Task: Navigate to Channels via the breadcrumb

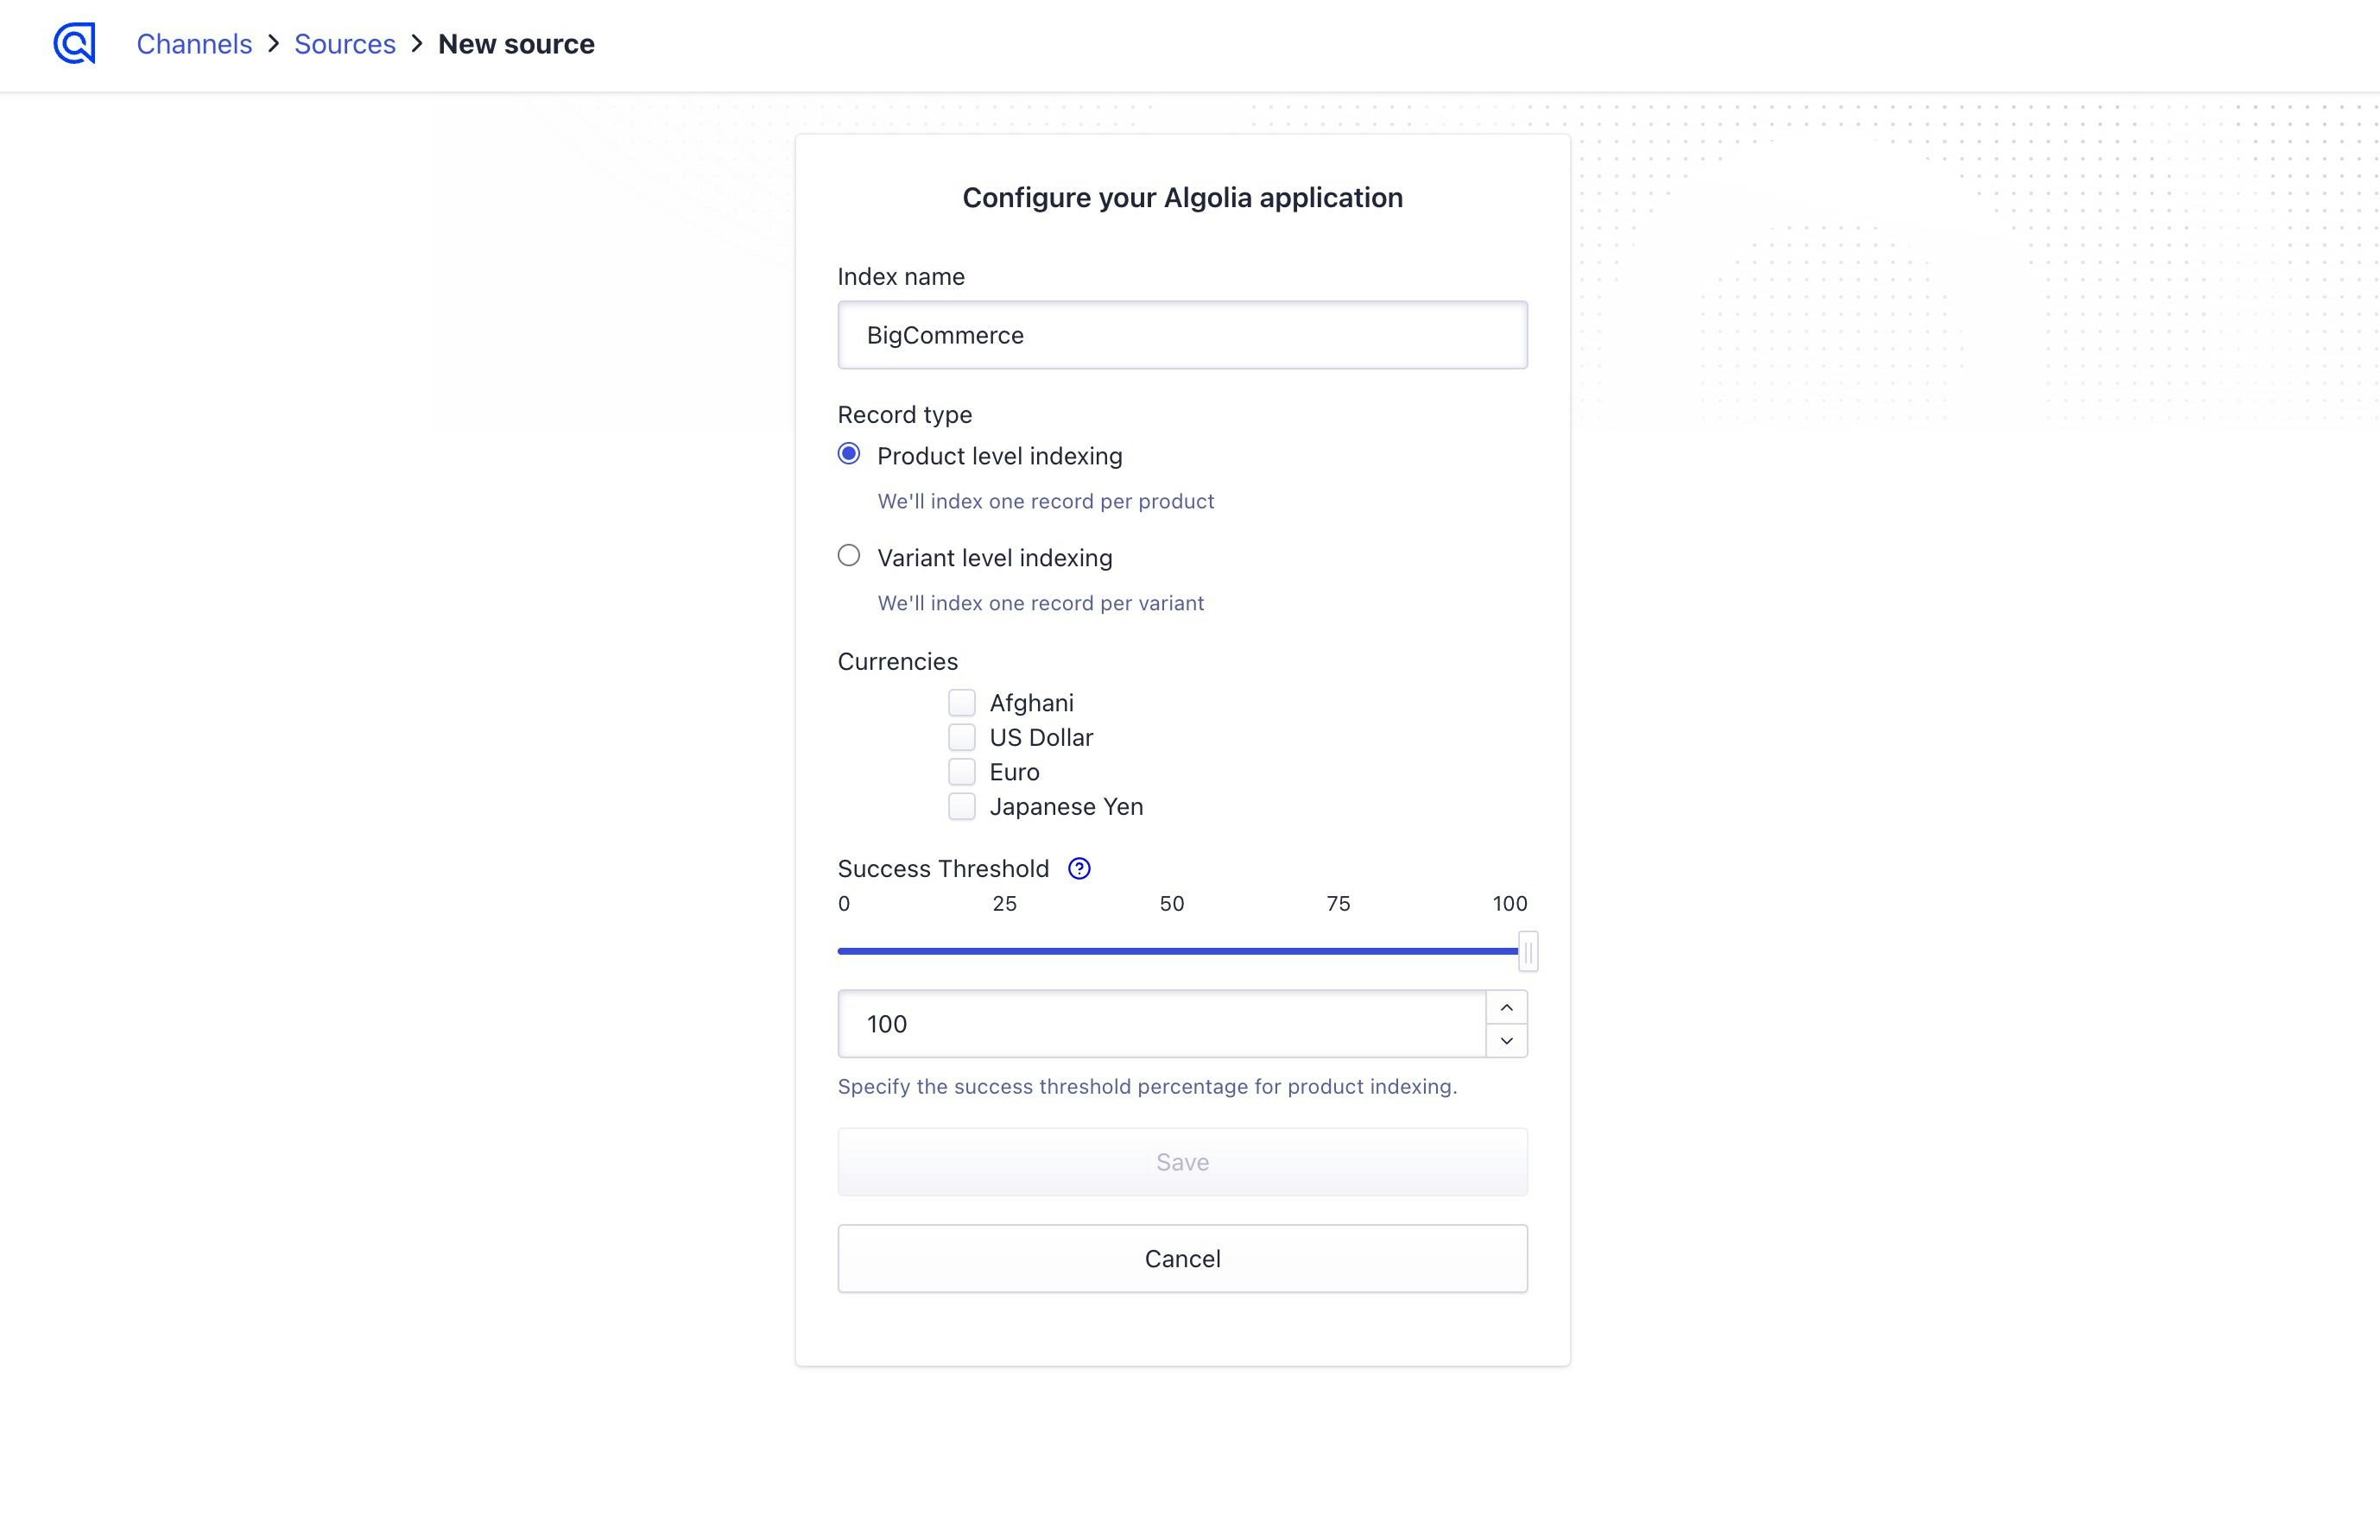Action: (x=194, y=43)
